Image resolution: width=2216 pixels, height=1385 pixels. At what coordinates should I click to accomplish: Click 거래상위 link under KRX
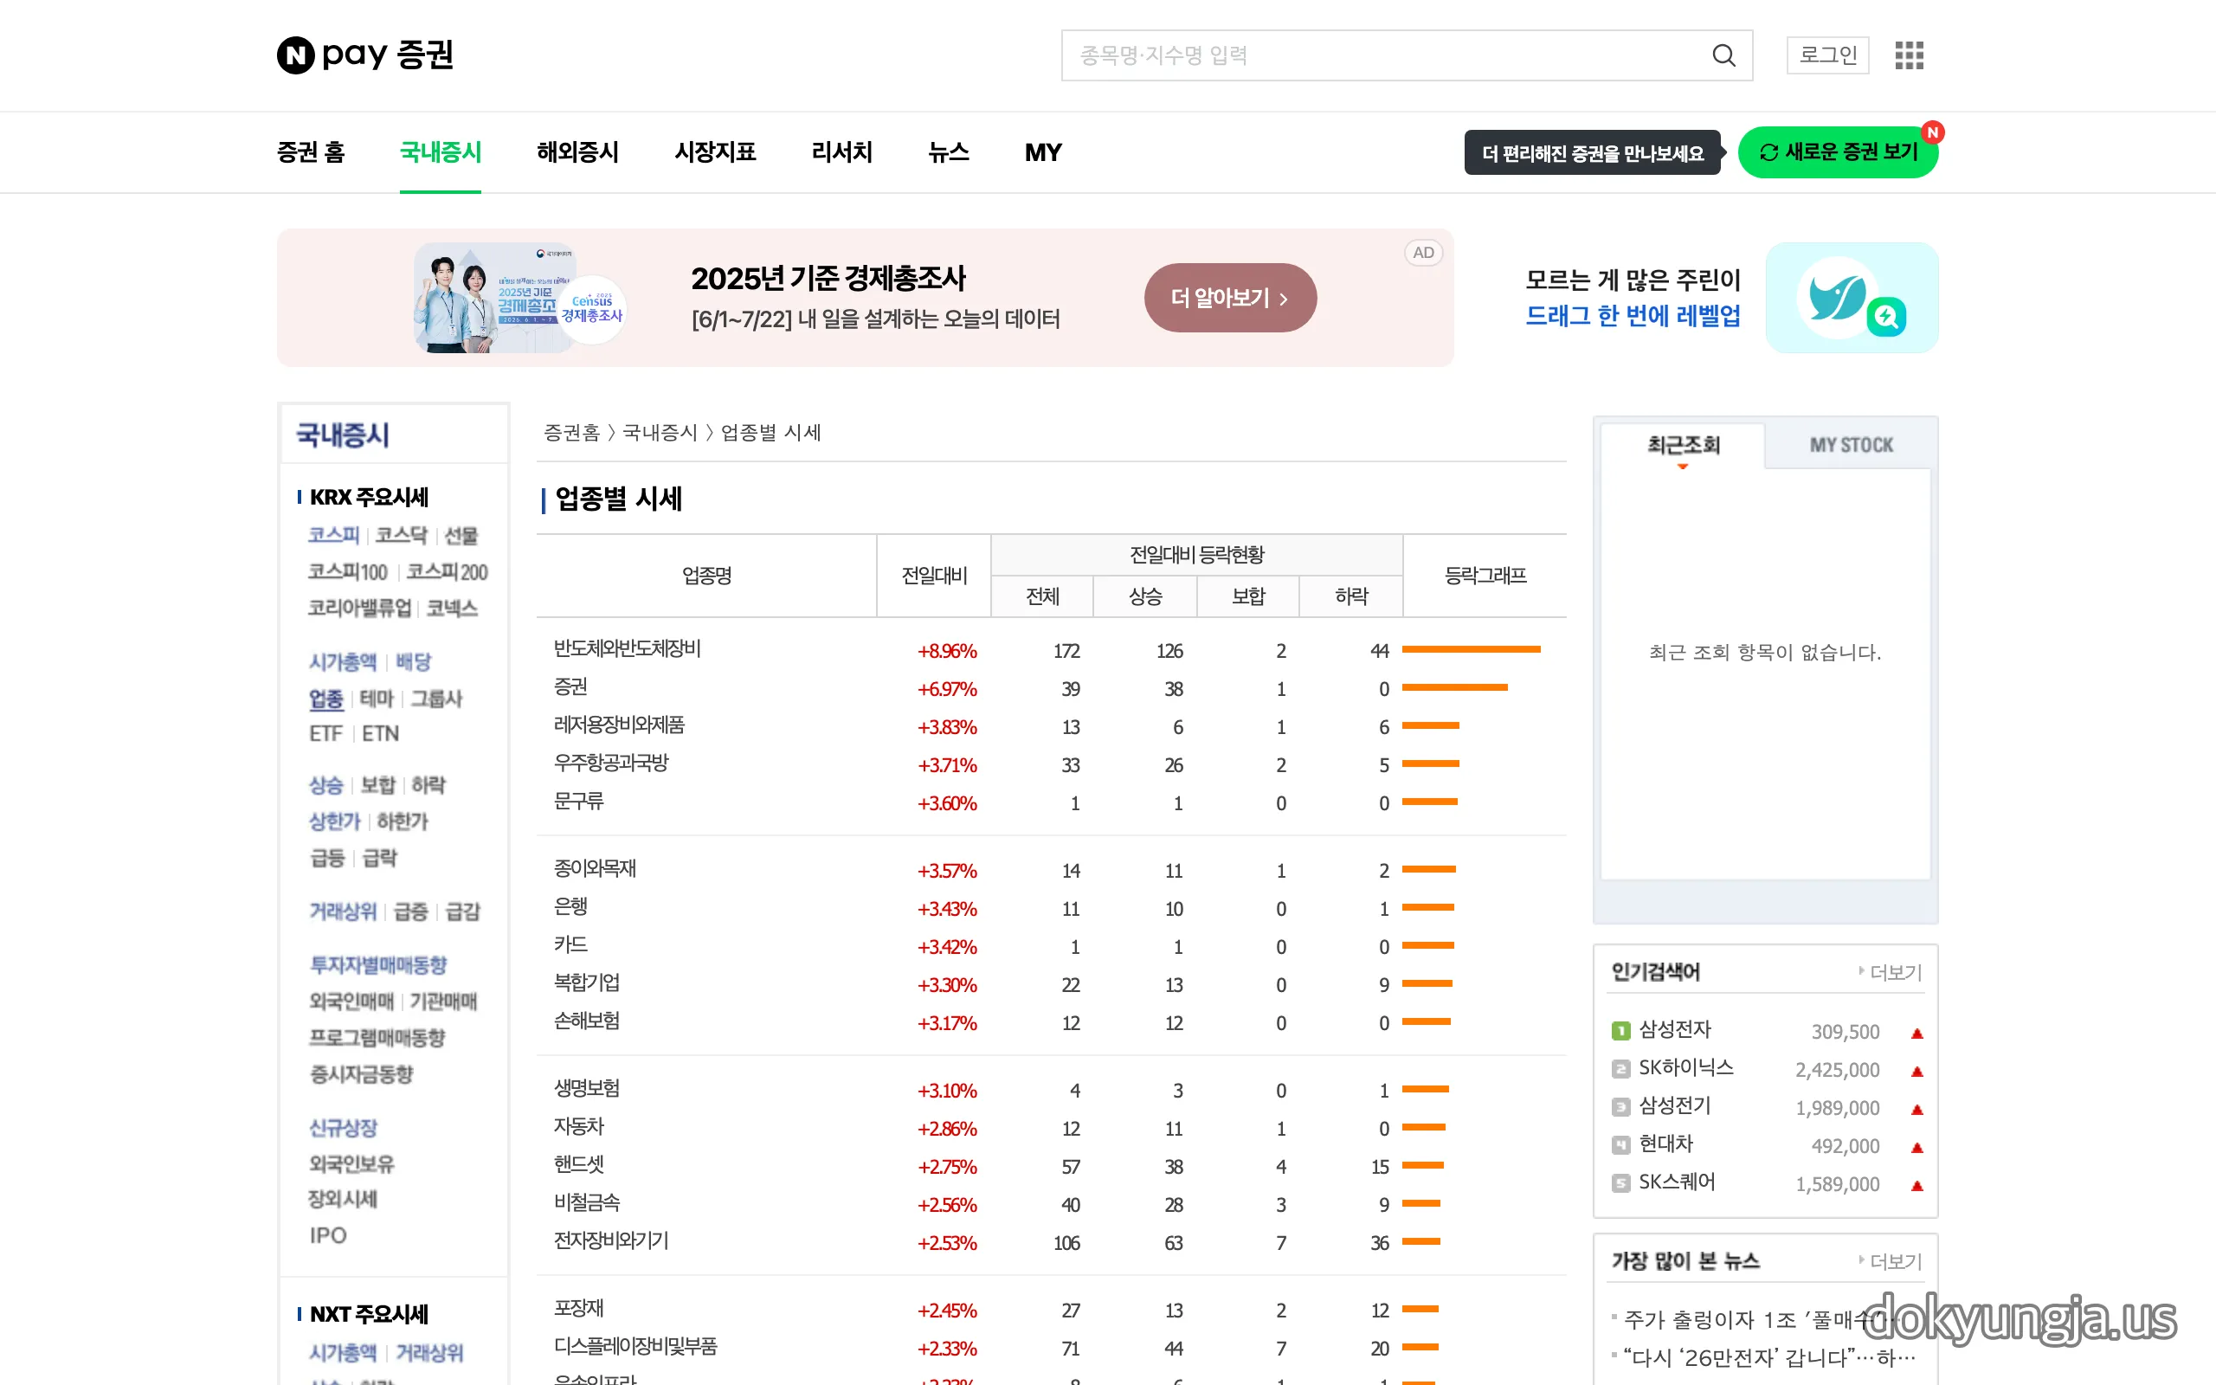pos(343,912)
